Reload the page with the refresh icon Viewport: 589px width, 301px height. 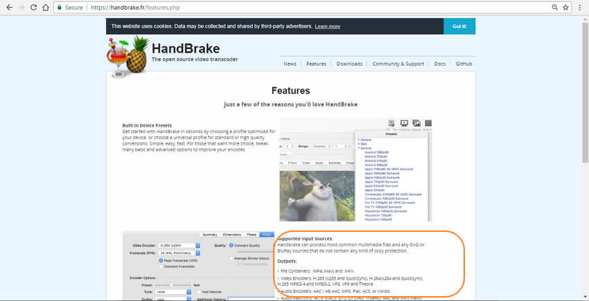click(33, 8)
